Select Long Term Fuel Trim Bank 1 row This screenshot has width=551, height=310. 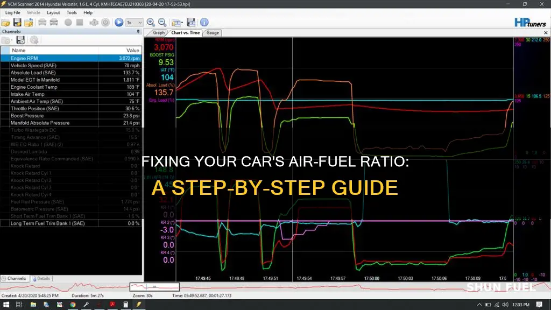click(x=71, y=223)
